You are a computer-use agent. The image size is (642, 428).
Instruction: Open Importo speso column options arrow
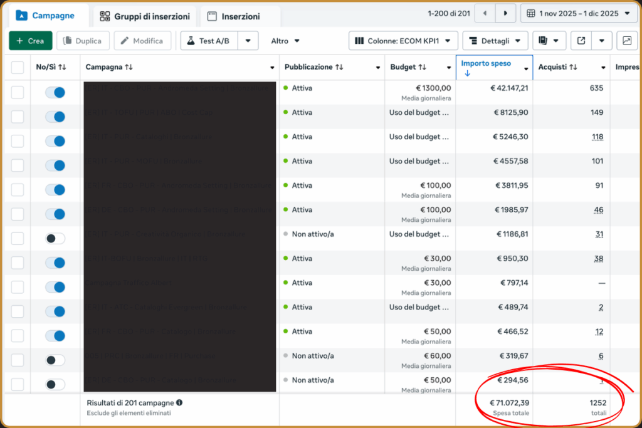(526, 69)
